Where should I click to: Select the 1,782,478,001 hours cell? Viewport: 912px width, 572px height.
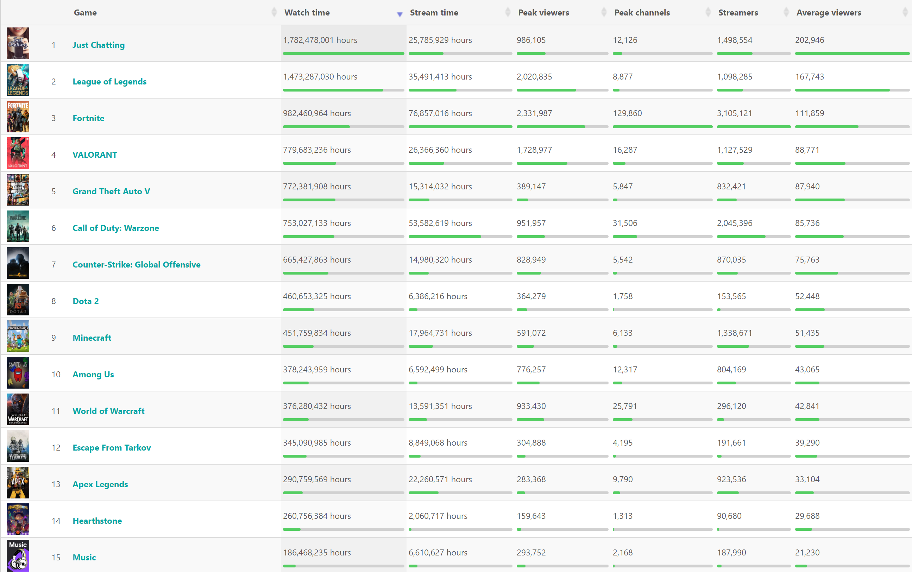[x=320, y=40]
